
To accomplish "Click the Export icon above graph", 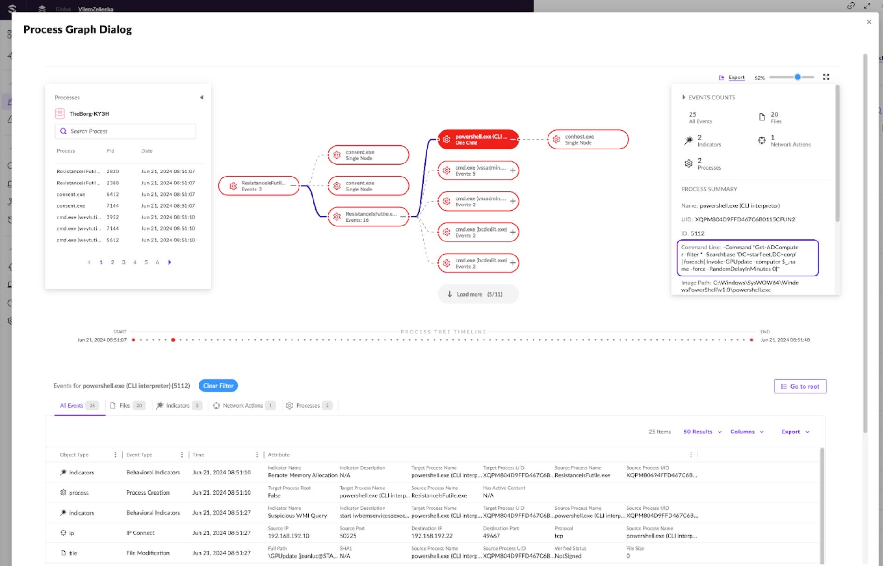I will [721, 78].
